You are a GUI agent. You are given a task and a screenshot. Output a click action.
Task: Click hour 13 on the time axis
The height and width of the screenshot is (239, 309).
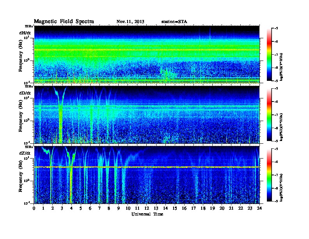click(156, 208)
